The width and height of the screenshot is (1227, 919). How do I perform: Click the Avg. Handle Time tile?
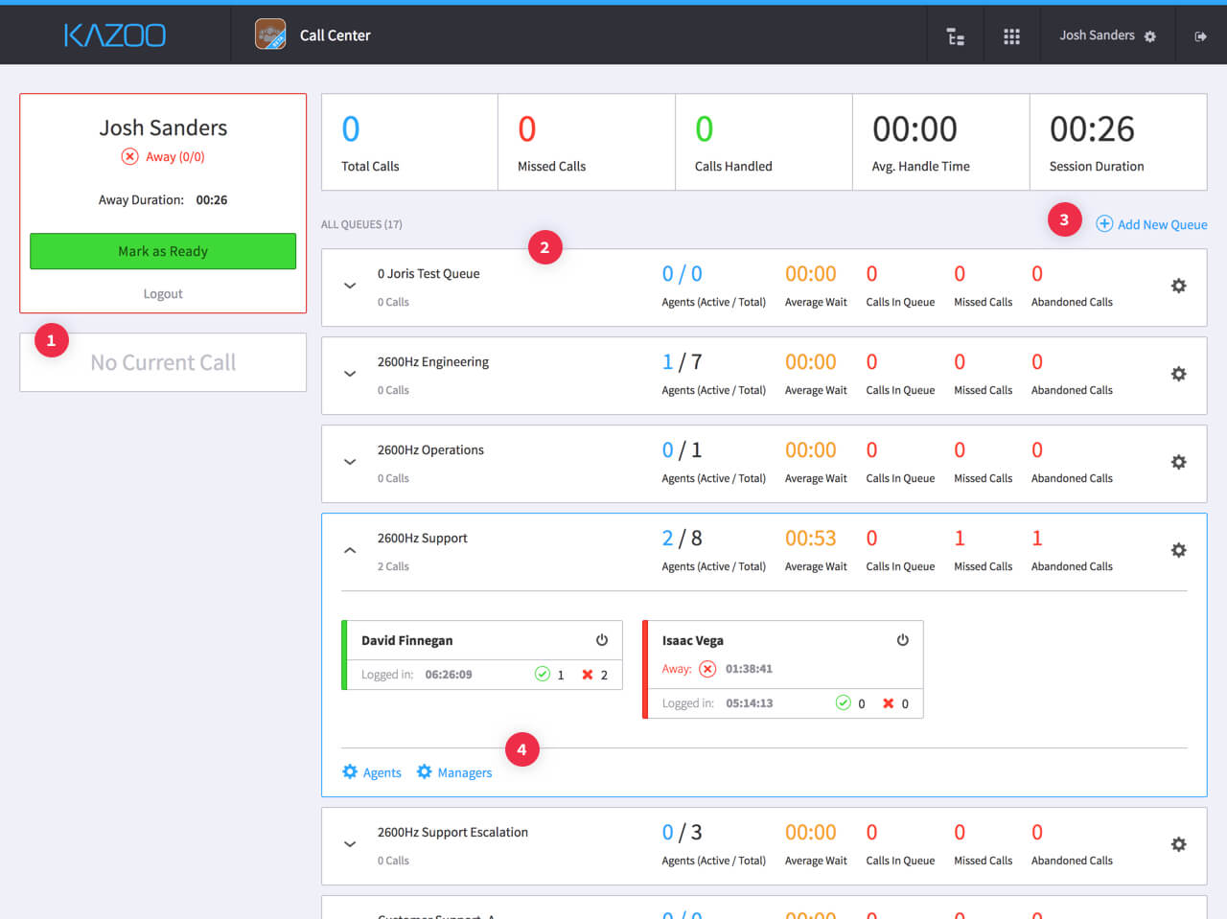coord(941,142)
